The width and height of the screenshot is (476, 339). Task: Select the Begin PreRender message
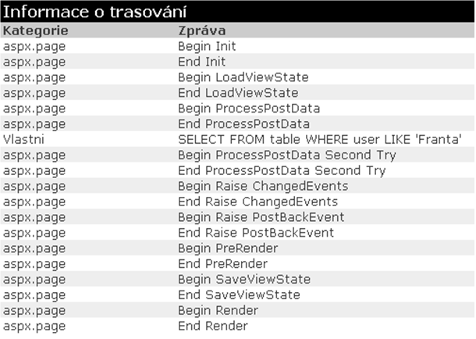(228, 248)
